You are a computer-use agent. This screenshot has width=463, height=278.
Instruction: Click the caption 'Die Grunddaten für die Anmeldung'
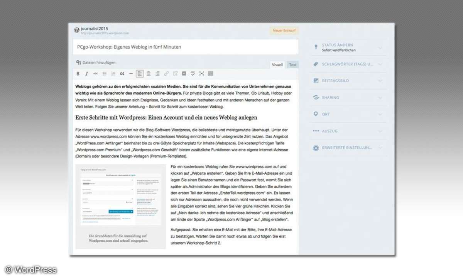[118, 238]
